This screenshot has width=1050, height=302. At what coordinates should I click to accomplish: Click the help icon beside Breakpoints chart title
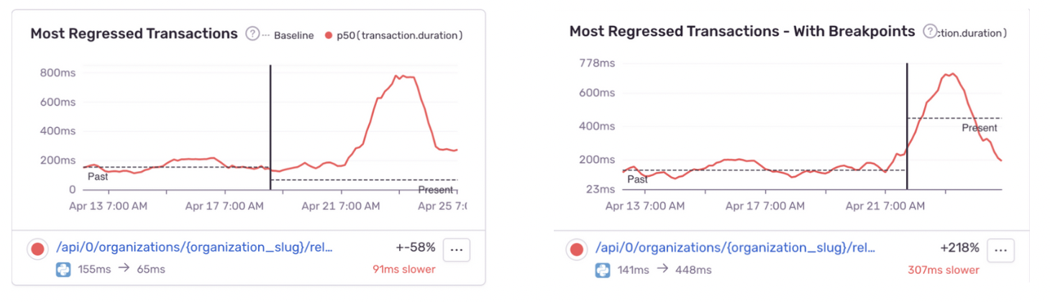pos(930,32)
